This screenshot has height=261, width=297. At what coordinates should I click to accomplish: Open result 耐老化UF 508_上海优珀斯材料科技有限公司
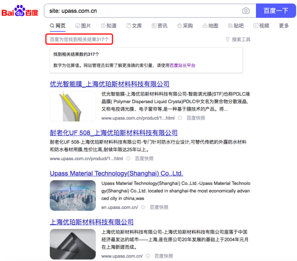point(114,133)
